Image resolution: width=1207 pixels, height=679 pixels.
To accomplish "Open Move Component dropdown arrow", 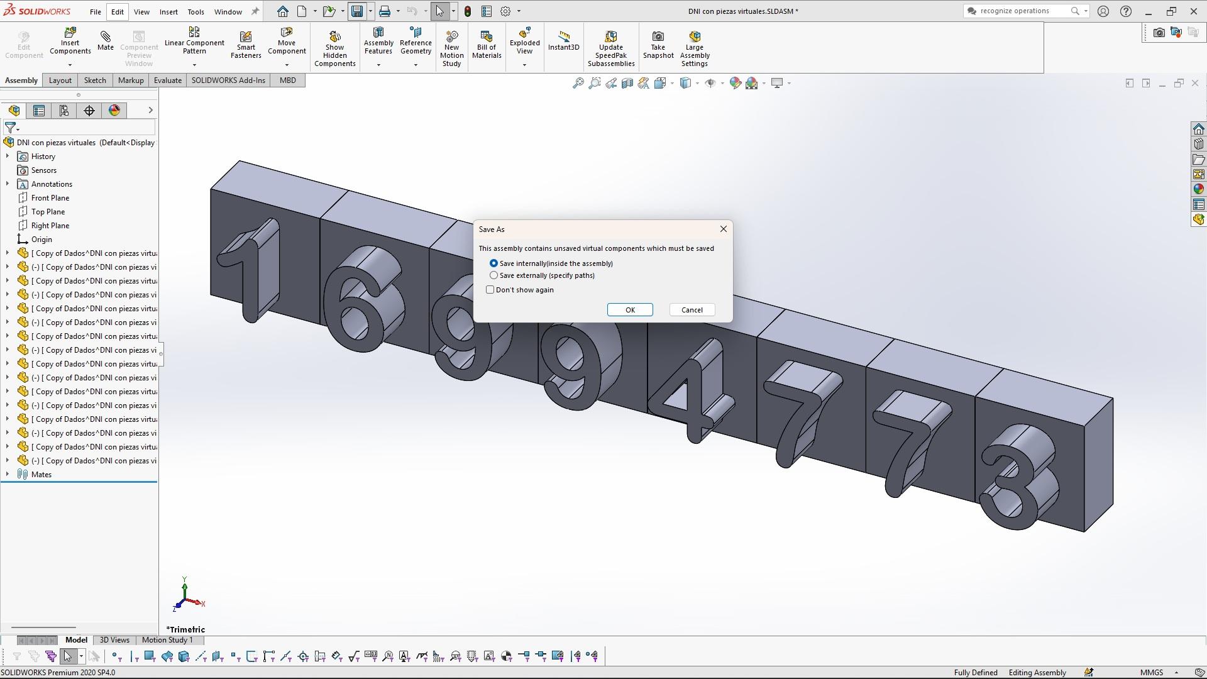I will (287, 65).
